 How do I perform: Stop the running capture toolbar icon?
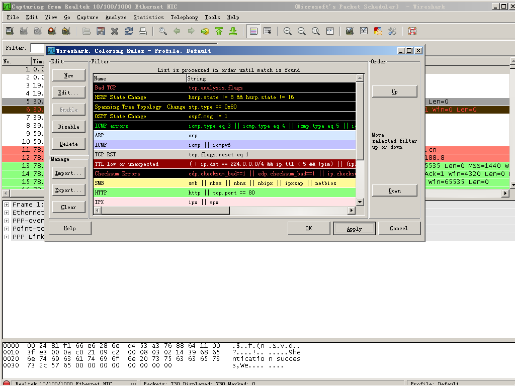[52, 31]
